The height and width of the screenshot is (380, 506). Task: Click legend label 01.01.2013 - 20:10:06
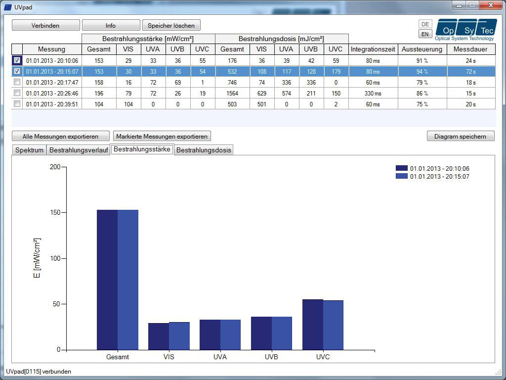click(439, 168)
